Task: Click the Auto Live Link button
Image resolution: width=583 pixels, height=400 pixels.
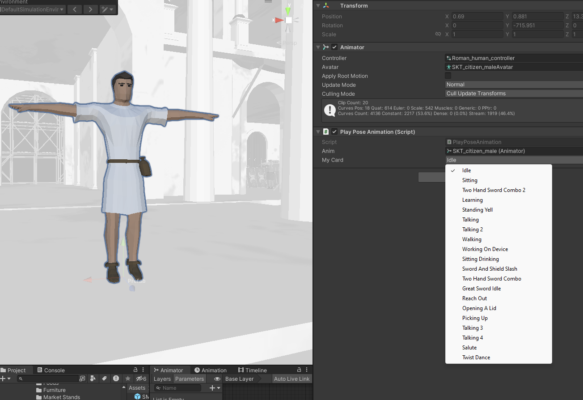Action: [x=291, y=379]
